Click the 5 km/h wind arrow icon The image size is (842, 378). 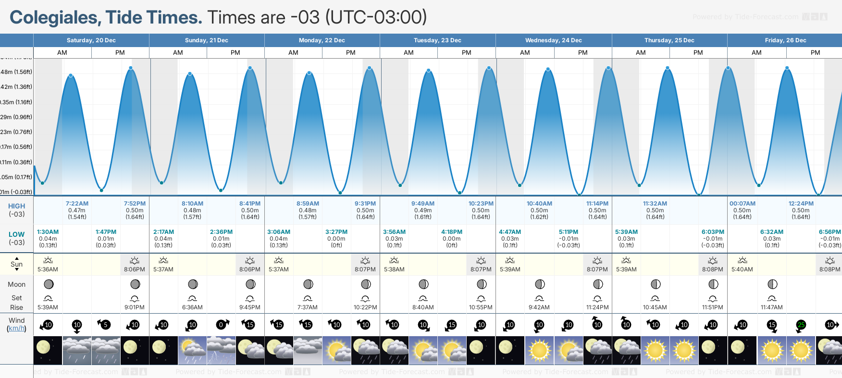click(105, 325)
